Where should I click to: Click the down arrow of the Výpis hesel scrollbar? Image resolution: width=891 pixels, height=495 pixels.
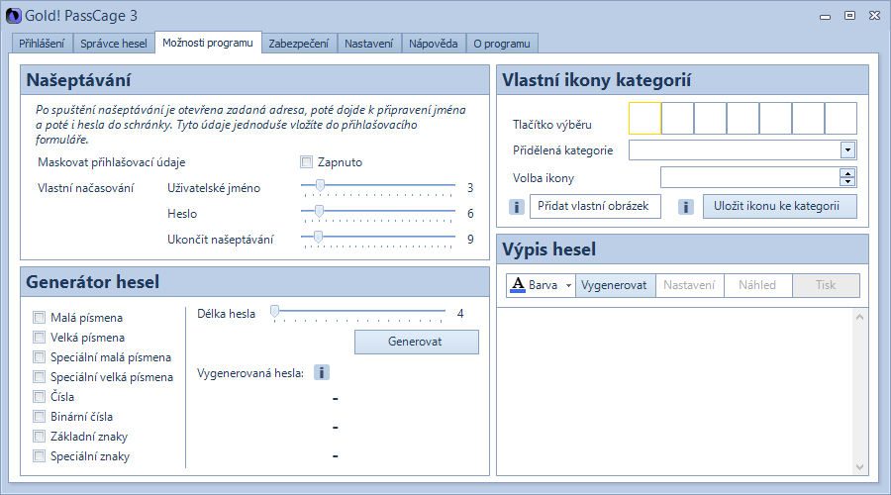pyautogui.click(x=858, y=466)
